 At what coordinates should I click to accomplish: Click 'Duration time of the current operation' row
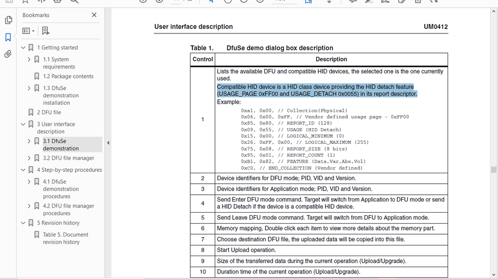click(289, 272)
